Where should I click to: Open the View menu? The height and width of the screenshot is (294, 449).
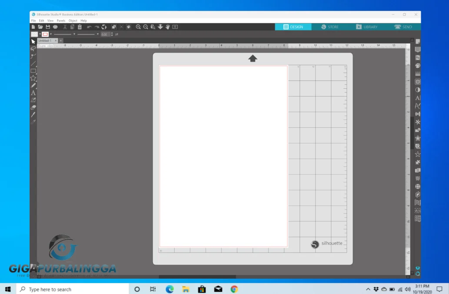(50, 20)
